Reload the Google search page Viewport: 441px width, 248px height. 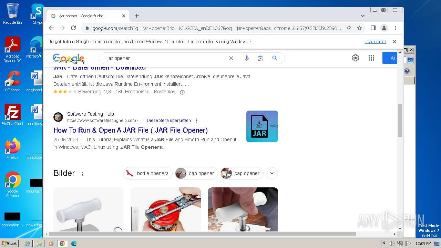point(73,28)
